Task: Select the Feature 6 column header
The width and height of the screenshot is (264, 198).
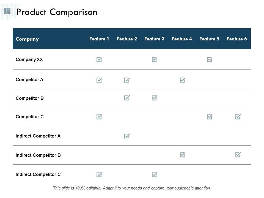Action: [x=237, y=39]
